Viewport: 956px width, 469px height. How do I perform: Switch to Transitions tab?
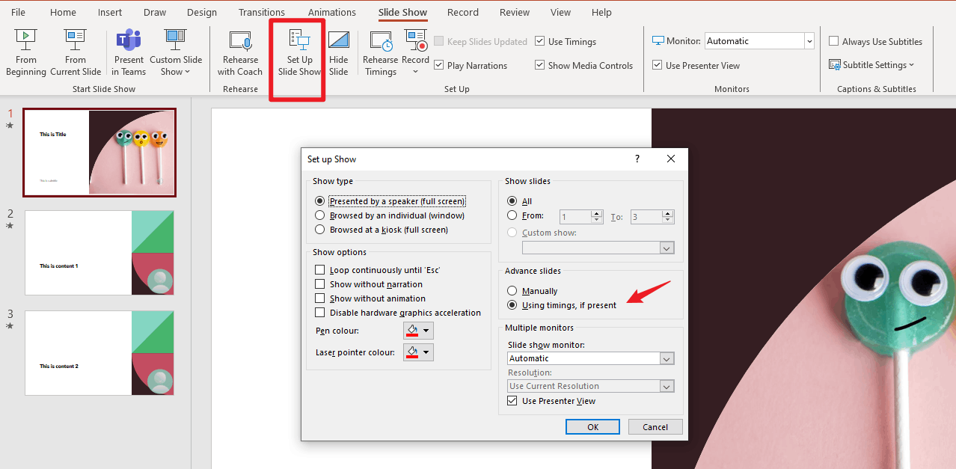point(261,12)
